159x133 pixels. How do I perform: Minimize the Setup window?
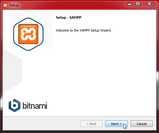tap(130, 4)
